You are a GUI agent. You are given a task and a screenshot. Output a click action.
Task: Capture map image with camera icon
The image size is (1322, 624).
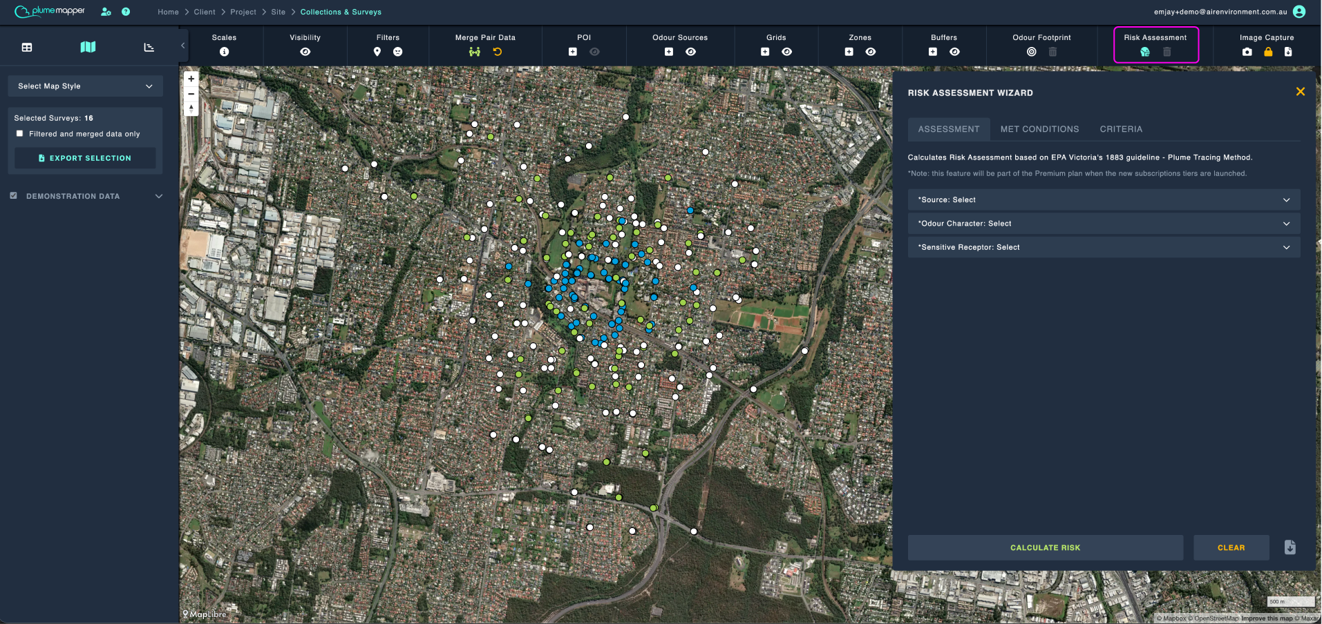(x=1247, y=52)
